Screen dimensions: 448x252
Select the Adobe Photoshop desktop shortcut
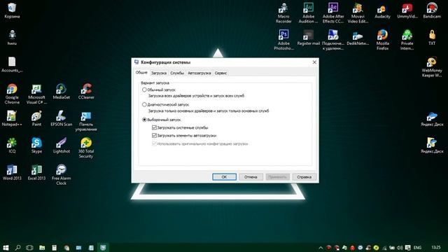click(283, 40)
